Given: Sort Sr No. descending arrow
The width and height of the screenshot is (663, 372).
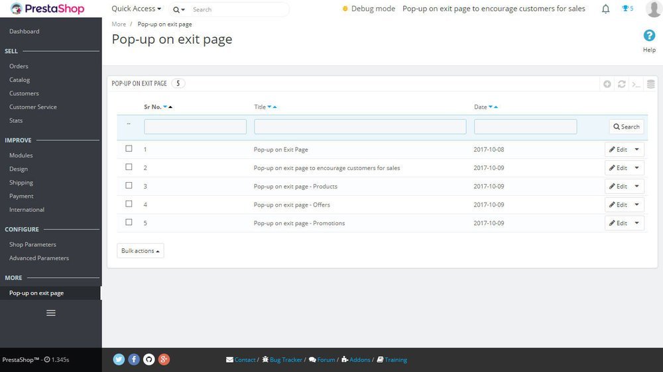Looking at the screenshot, I should click(165, 107).
